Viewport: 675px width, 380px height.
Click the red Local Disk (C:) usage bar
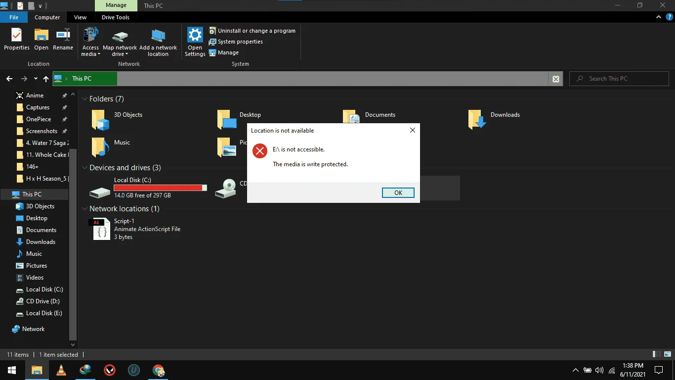(160, 188)
